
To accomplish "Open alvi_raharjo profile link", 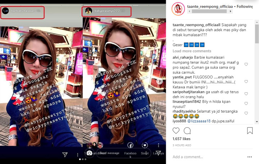I will click(x=183, y=57).
